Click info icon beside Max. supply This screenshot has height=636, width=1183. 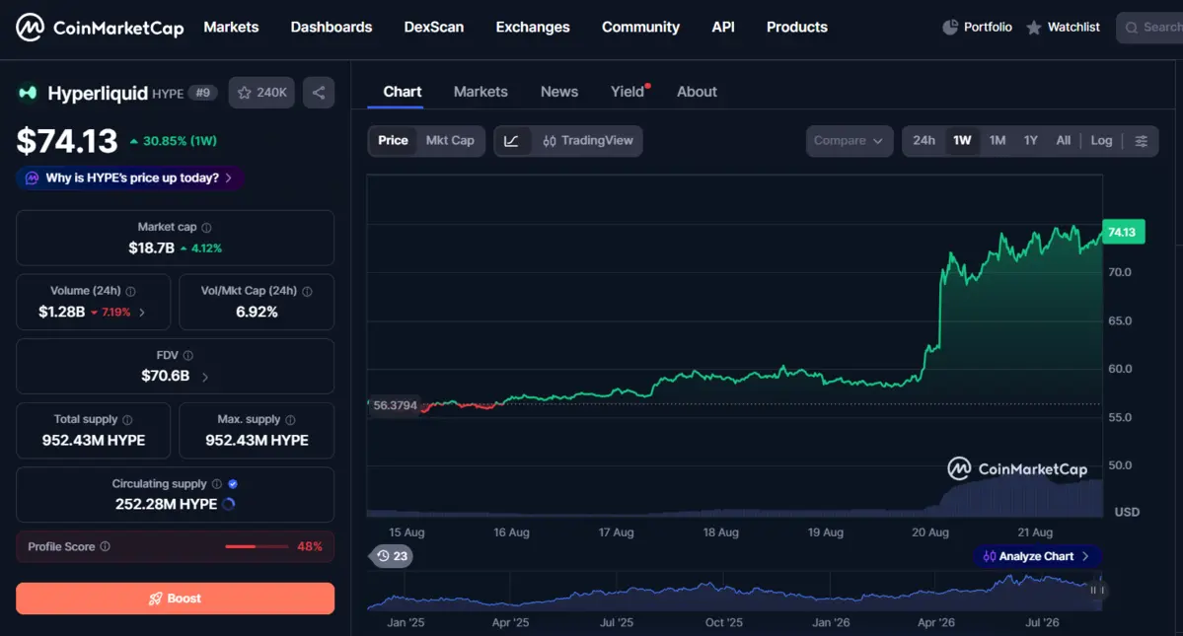point(290,420)
